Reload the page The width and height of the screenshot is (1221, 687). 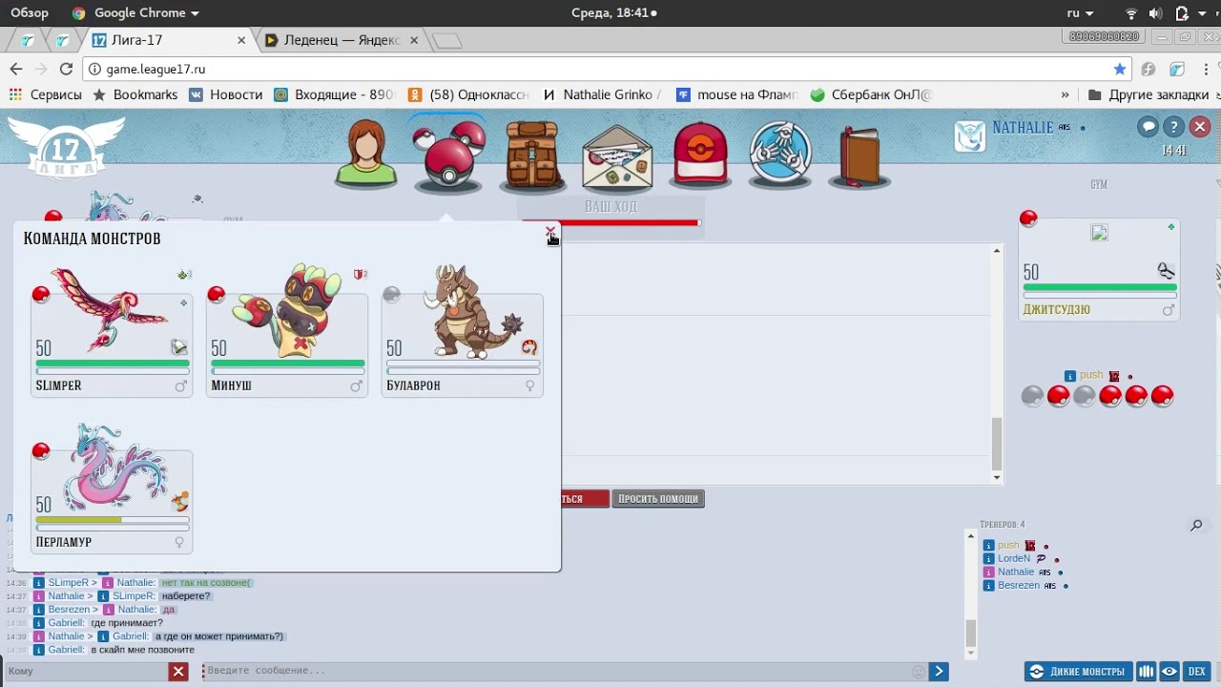(66, 69)
